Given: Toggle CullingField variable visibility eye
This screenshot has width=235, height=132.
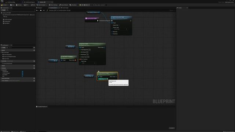Looking at the screenshot, I should click(22, 71).
